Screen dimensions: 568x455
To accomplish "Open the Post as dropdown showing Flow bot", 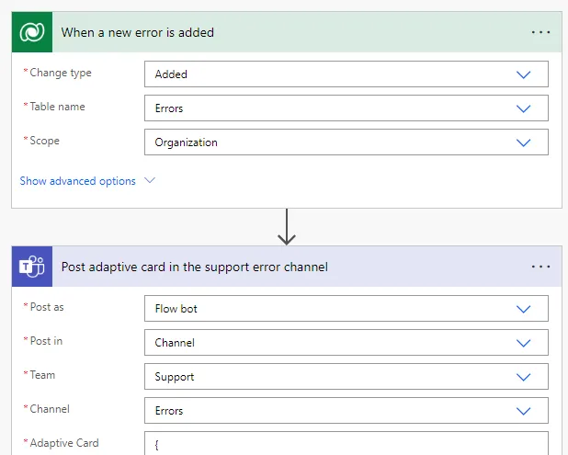I will coord(346,309).
